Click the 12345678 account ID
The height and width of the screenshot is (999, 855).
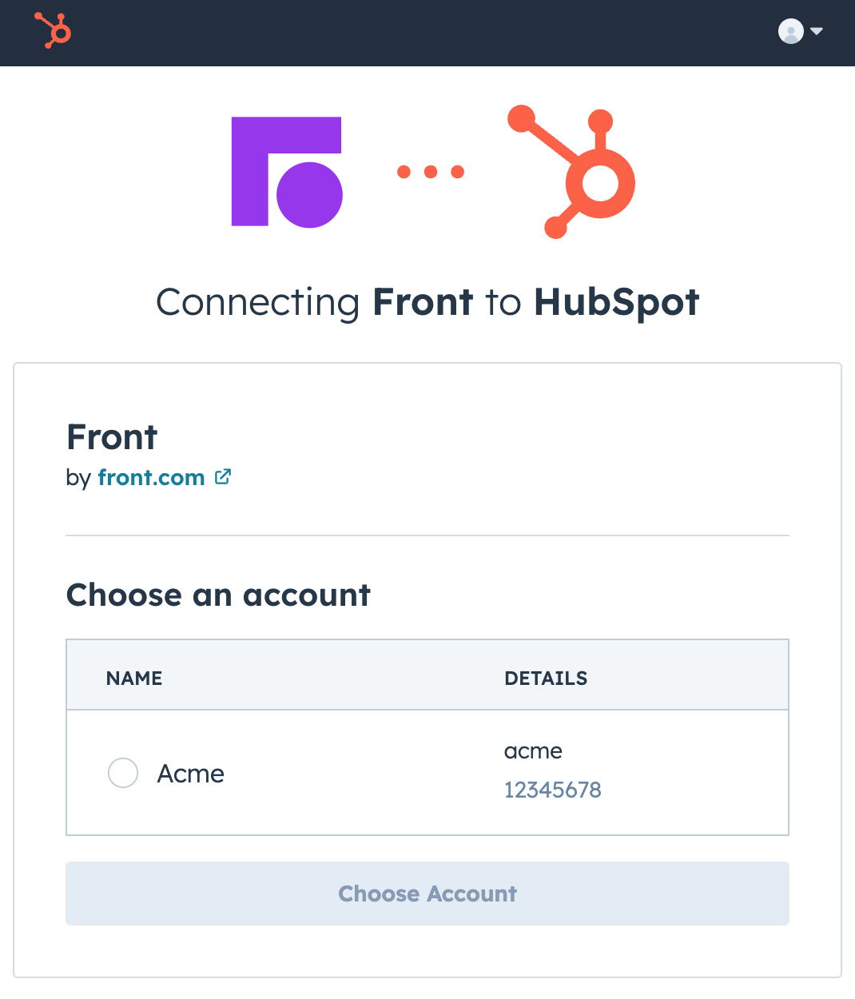click(552, 790)
